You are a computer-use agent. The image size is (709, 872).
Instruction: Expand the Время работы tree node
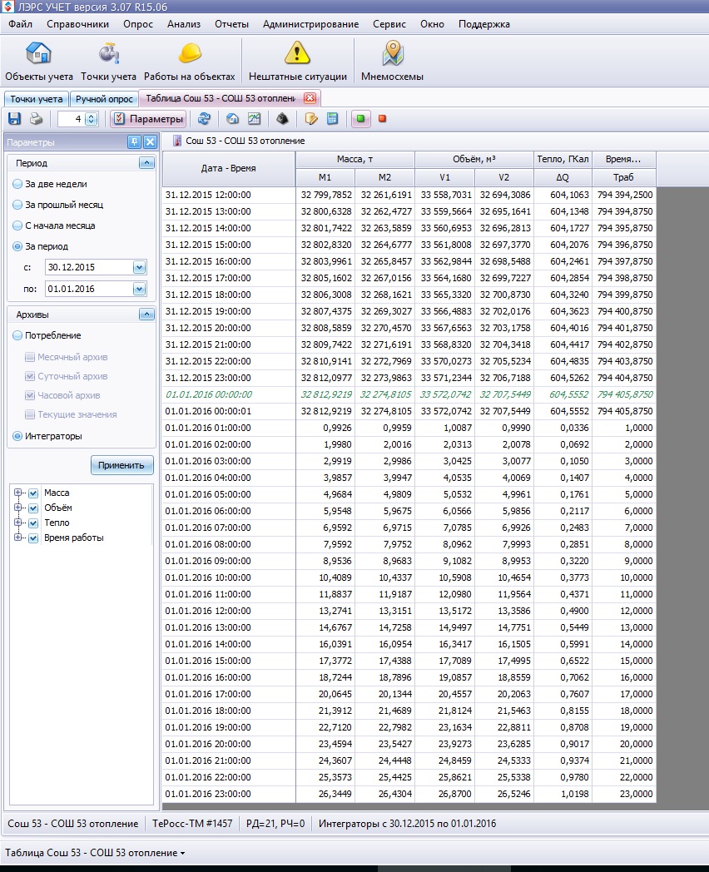[17, 538]
